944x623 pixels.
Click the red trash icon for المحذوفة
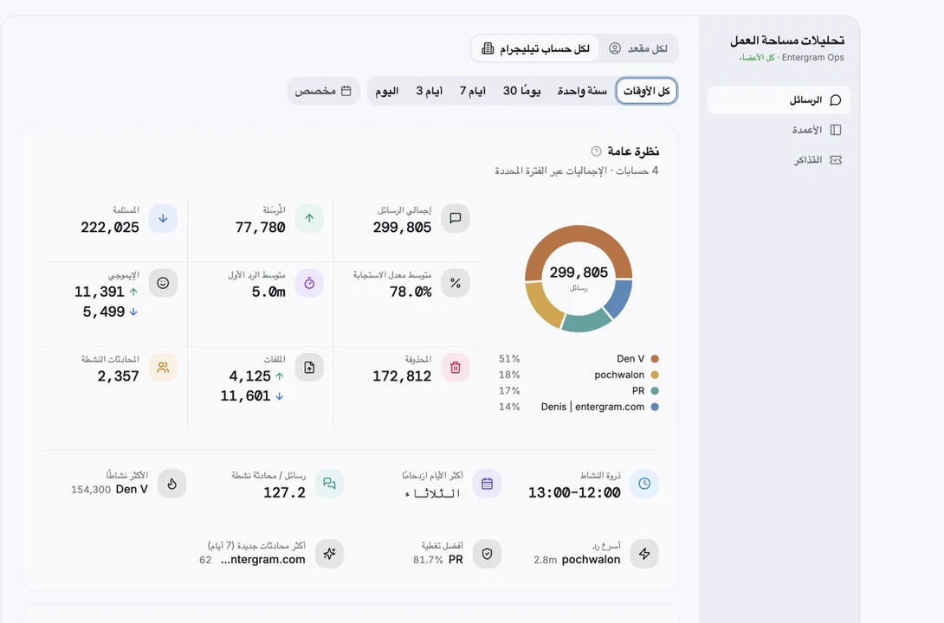(x=456, y=368)
